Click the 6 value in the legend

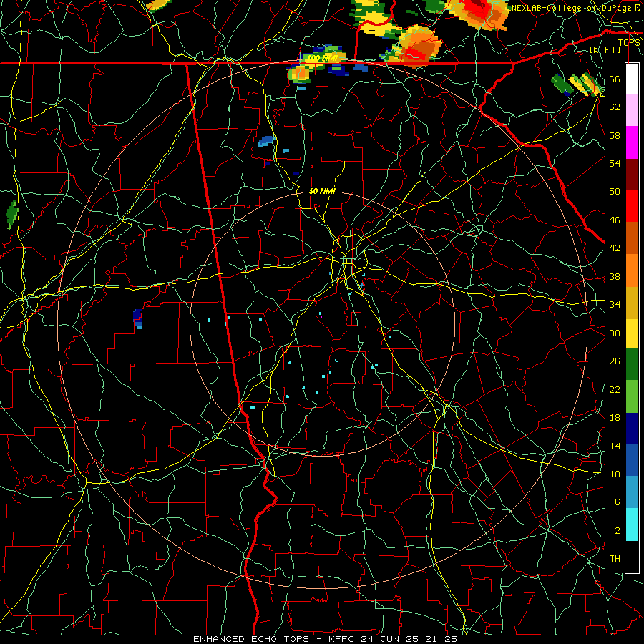coord(618,502)
